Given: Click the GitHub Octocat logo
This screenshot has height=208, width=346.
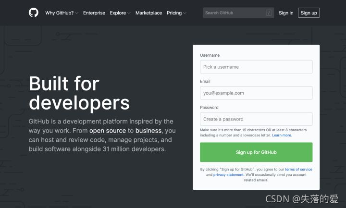Looking at the screenshot, I should click(34, 12).
